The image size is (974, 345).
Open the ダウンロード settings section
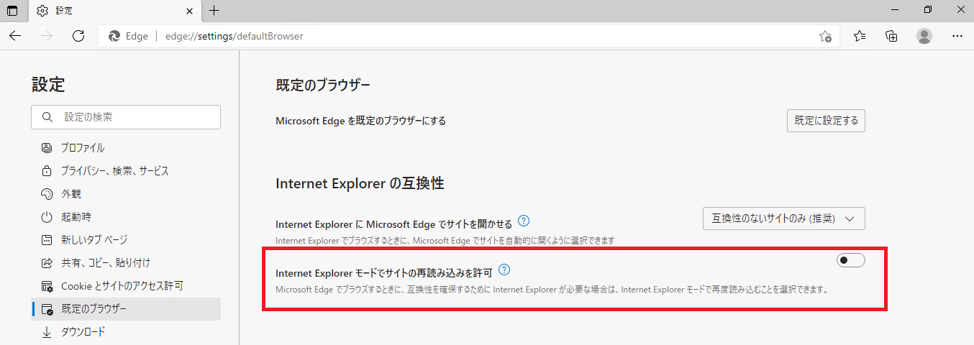(x=83, y=332)
